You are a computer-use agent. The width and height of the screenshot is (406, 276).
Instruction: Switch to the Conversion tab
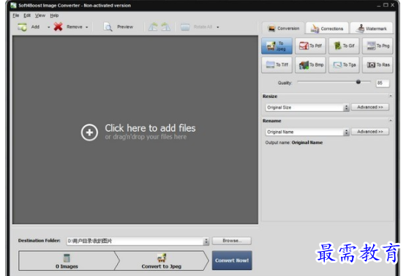coord(283,29)
